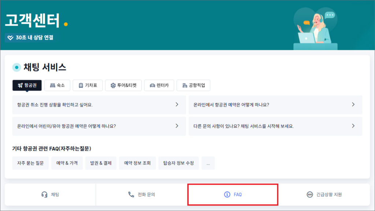This screenshot has width=375, height=211.
Task: Click the pickup car icon beside 공항픽업
Action: click(185, 85)
